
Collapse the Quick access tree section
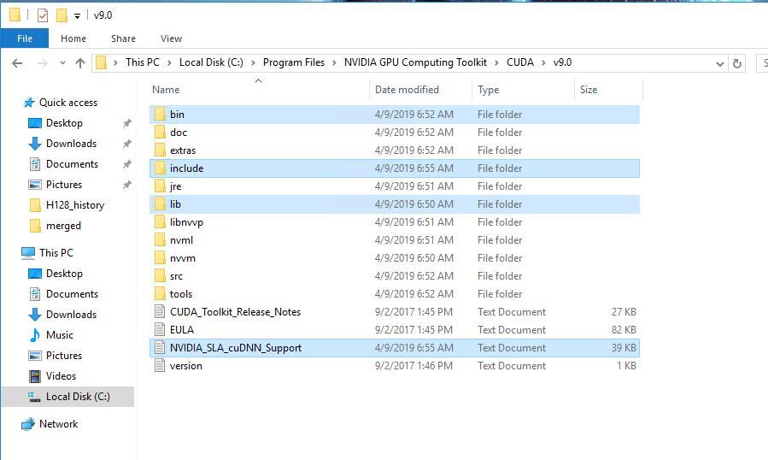coord(12,103)
